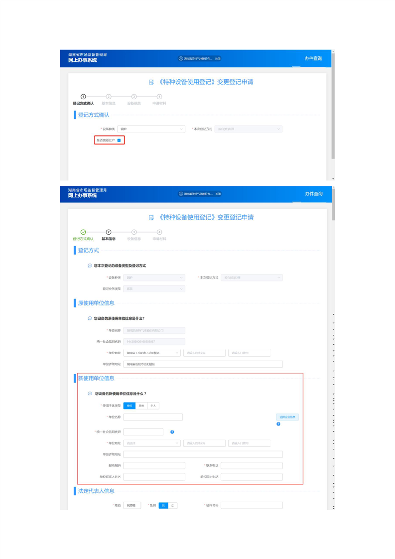Viewport: 395px width, 559px height.
Task: Click the new unit 单位名称 input field
Action: 153,417
